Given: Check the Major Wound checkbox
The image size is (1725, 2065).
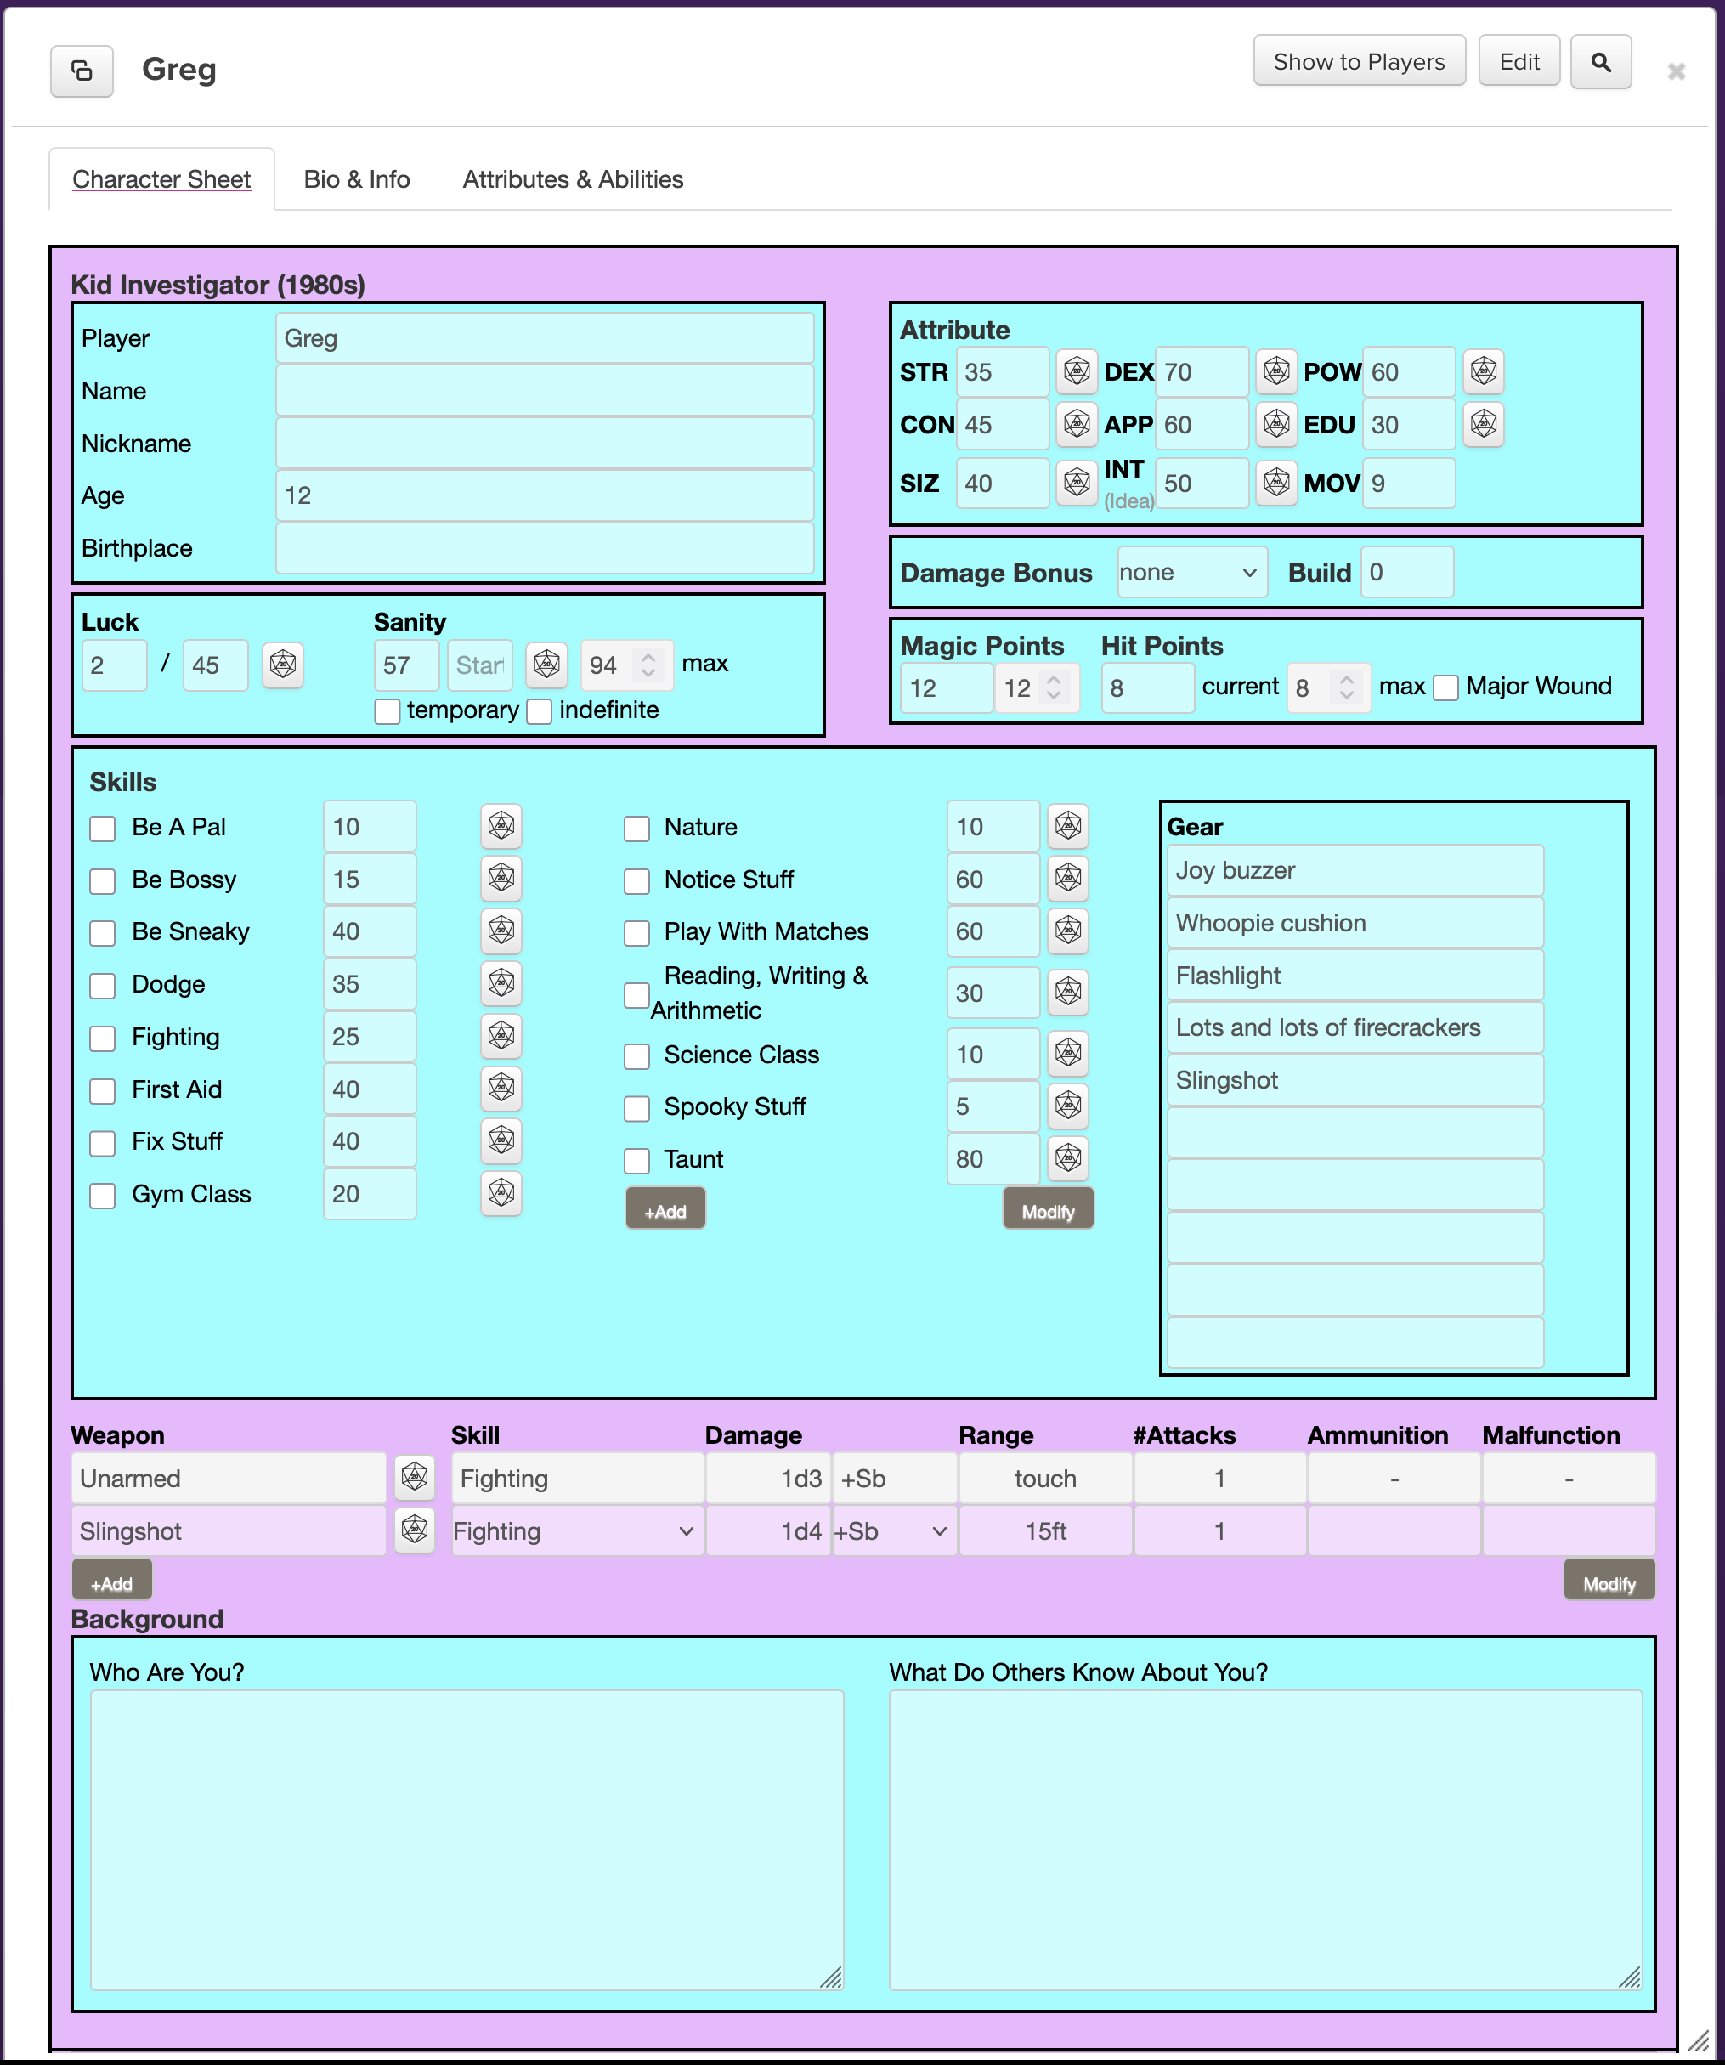Looking at the screenshot, I should coord(1445,687).
